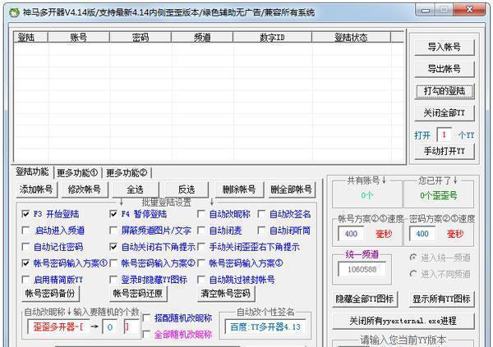Click 登陆状态 column header
The image size is (493, 347).
351,38
